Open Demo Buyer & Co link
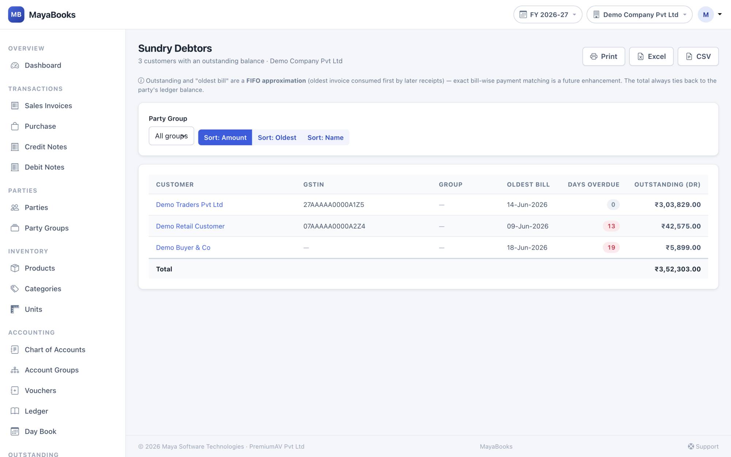This screenshot has height=457, width=731. point(183,248)
